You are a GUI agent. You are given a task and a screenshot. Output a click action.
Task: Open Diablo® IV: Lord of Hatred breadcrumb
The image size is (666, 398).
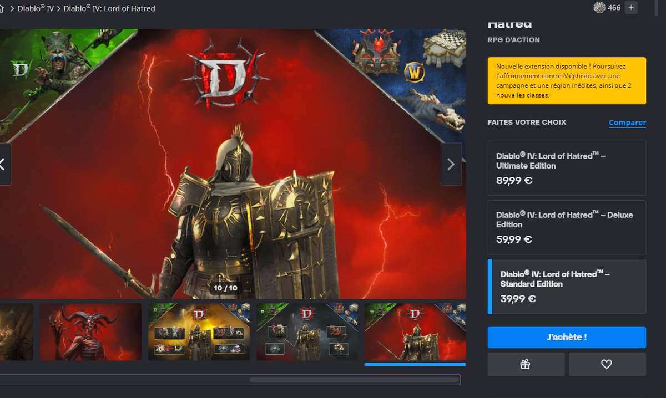[109, 8]
